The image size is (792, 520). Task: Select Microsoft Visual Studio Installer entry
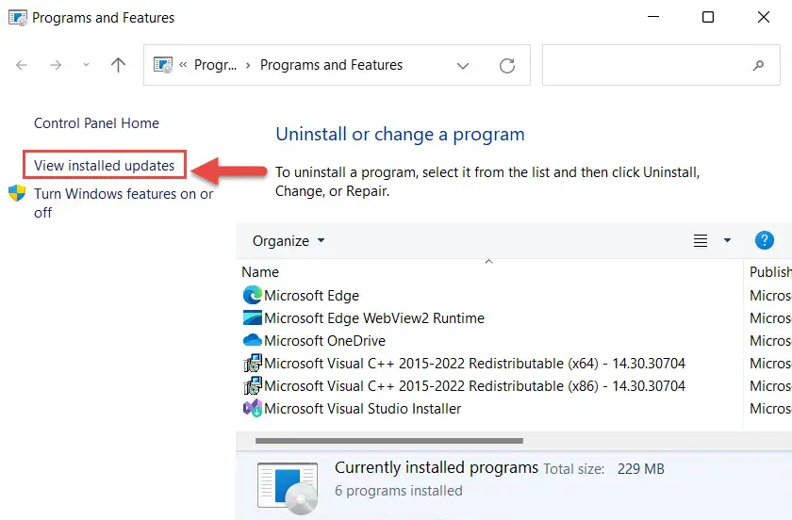pos(363,409)
